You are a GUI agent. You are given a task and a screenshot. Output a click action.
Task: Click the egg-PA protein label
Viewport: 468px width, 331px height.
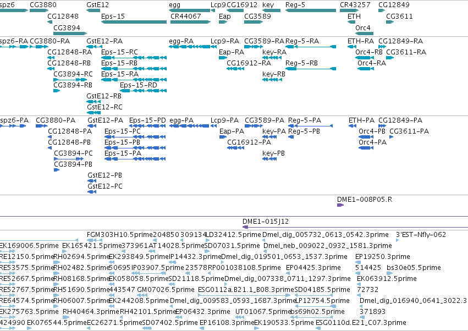click(x=181, y=120)
